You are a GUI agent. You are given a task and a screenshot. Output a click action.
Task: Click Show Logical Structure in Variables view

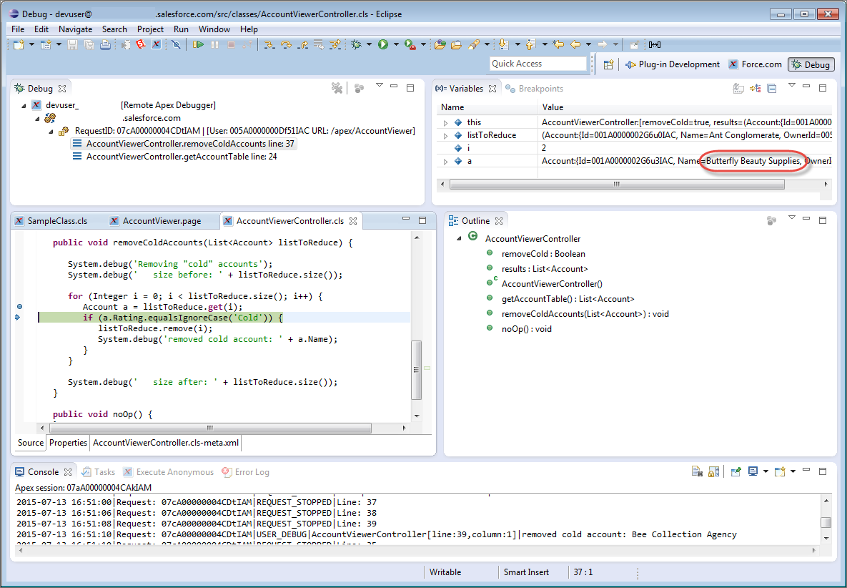pos(756,89)
